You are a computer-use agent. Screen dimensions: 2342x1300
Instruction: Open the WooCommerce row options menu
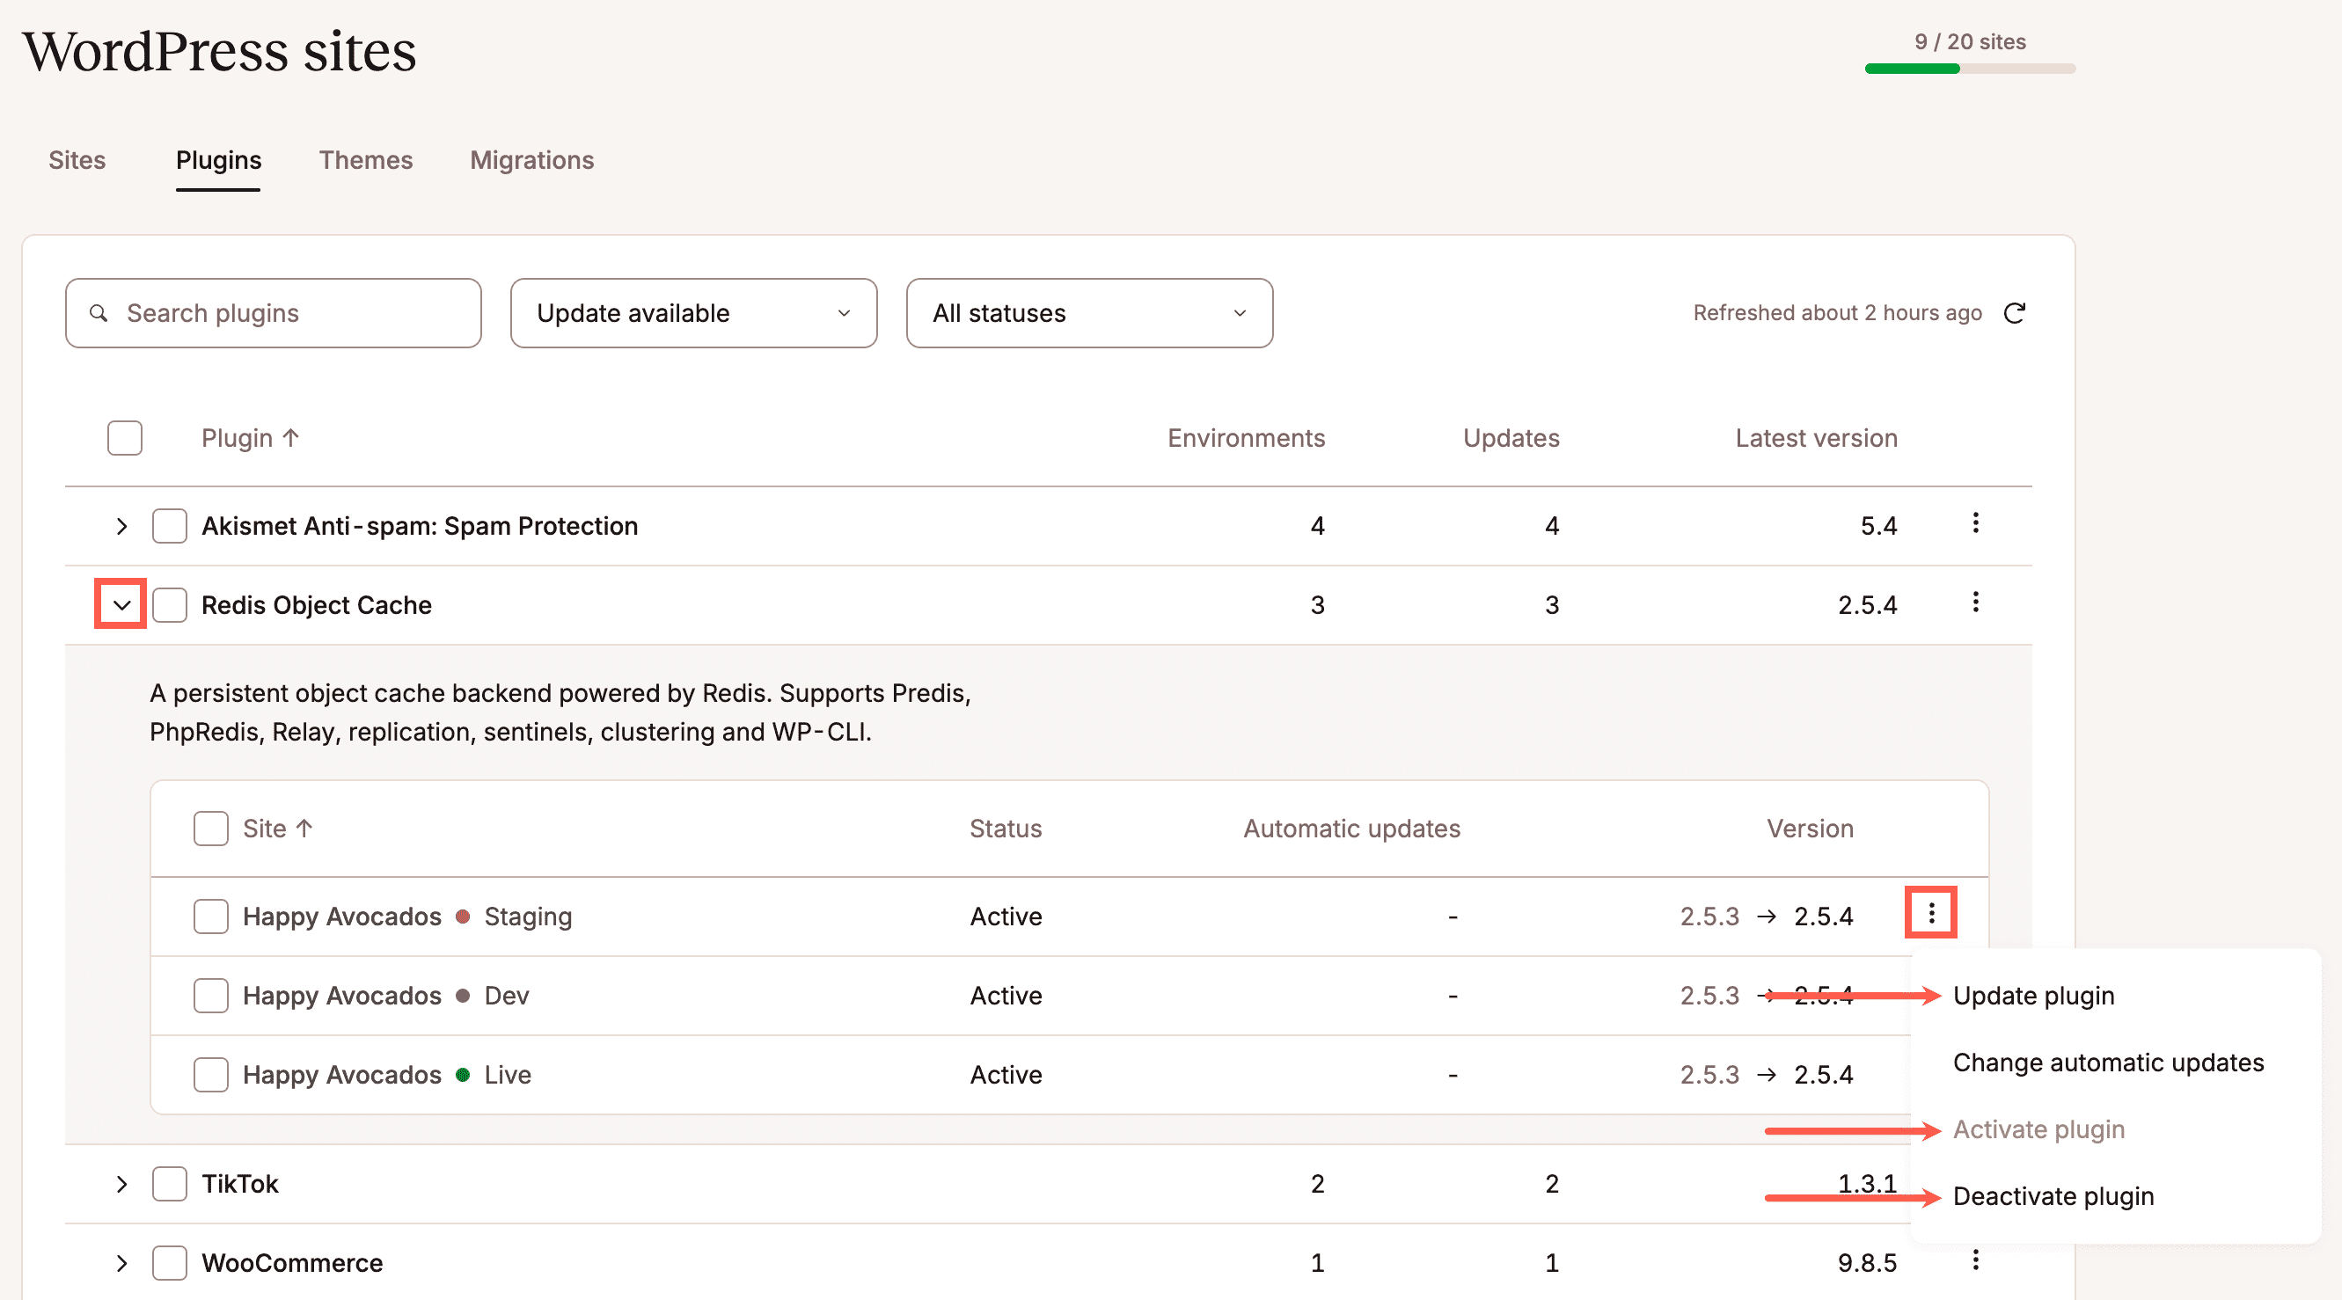[1975, 1262]
